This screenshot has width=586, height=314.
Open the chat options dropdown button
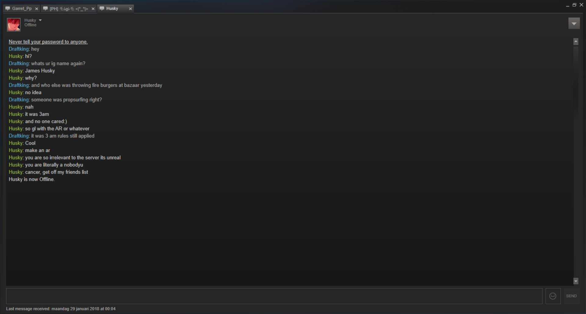point(574,23)
